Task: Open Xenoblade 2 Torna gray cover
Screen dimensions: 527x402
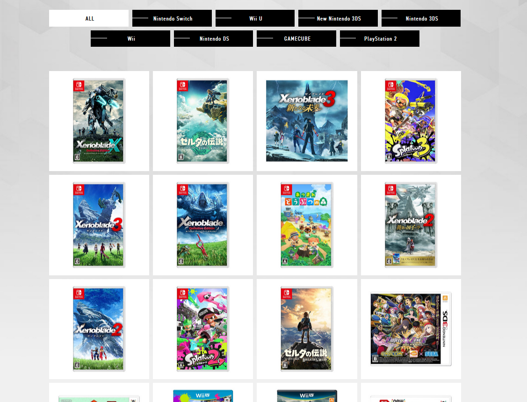Action: pos(411,225)
